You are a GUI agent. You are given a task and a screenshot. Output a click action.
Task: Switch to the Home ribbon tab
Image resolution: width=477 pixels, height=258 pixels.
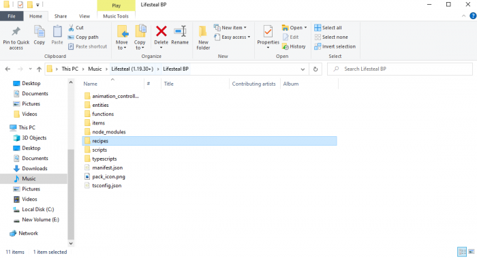click(35, 16)
